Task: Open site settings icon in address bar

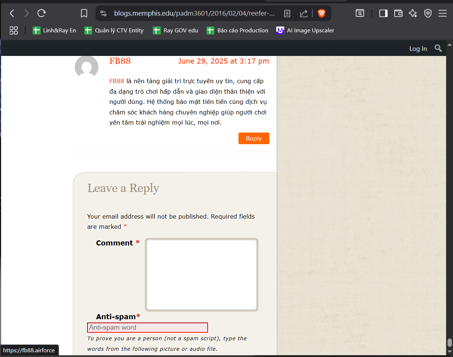Action: pos(103,13)
